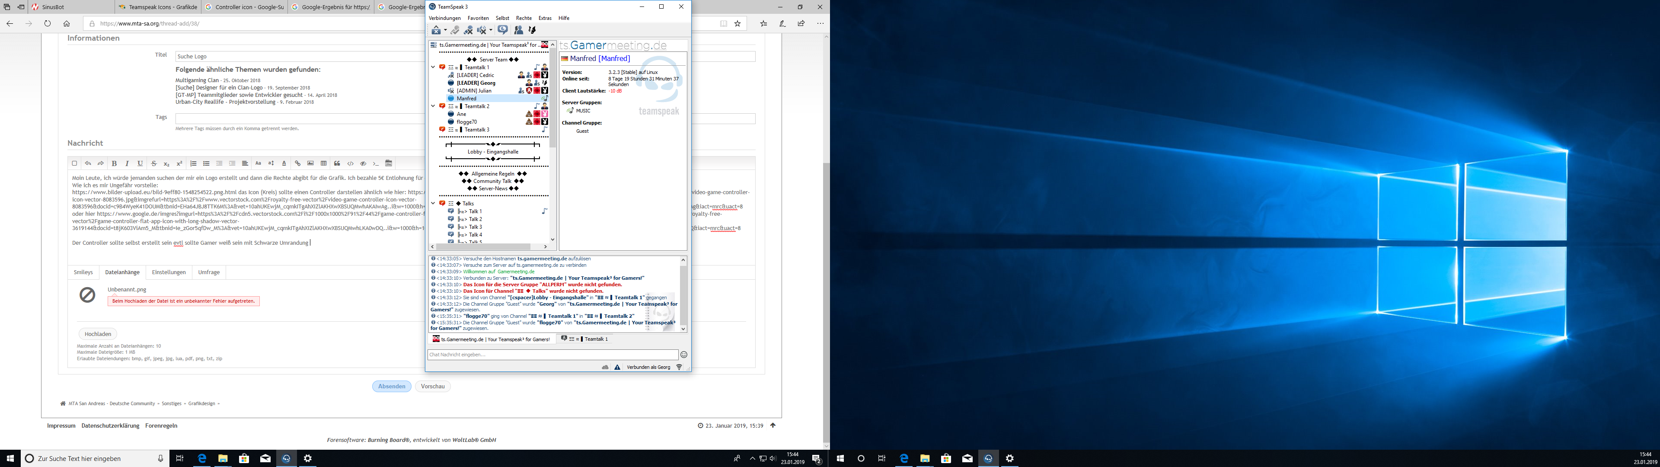Image resolution: width=1660 pixels, height=467 pixels.
Task: Open the font size dropdown in editor
Action: pyautogui.click(x=271, y=164)
